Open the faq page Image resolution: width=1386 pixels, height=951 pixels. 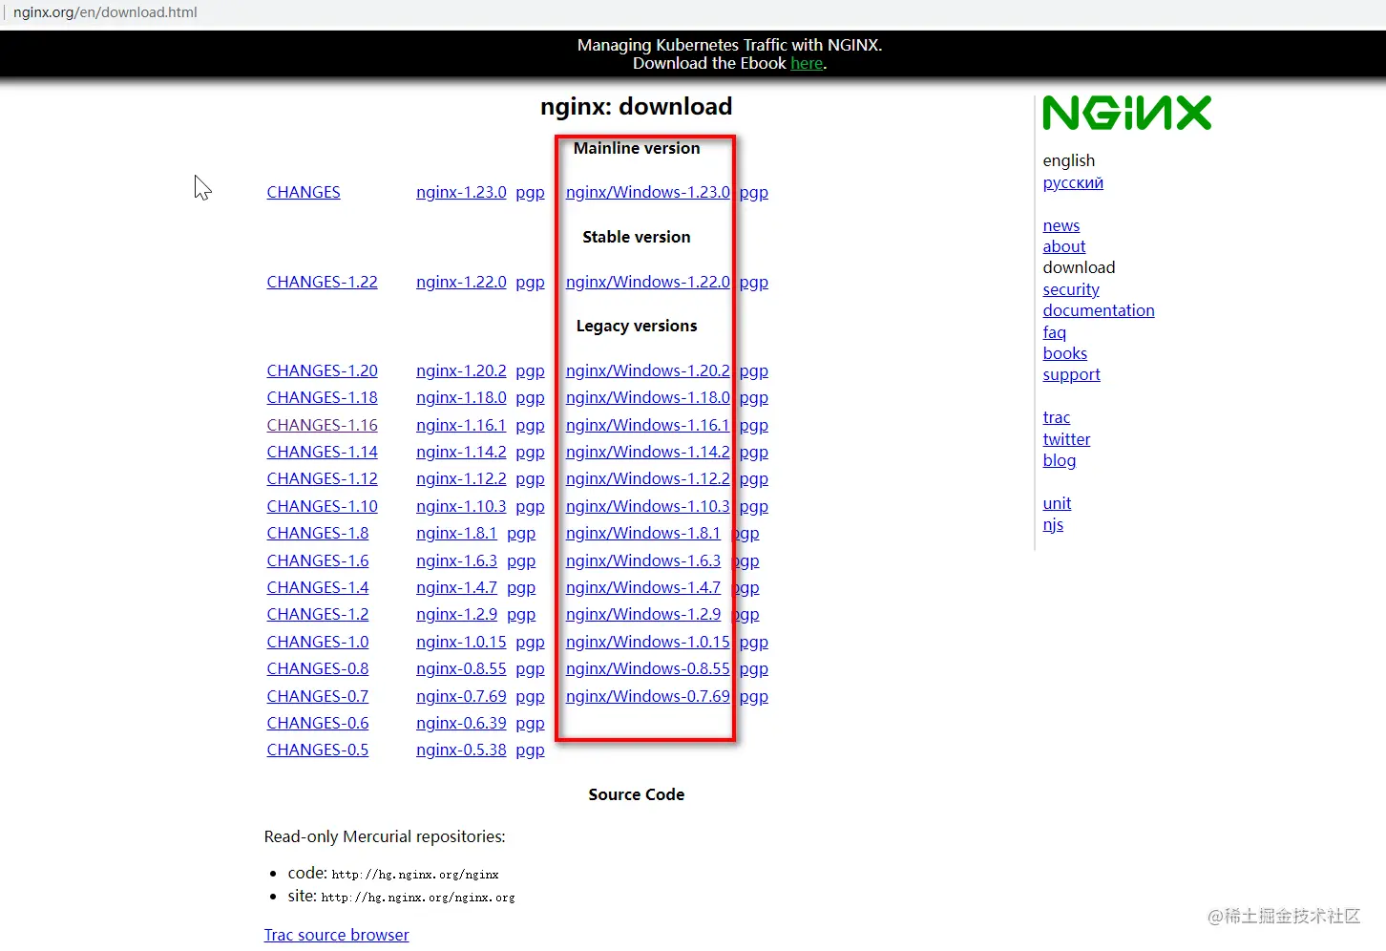click(x=1055, y=332)
